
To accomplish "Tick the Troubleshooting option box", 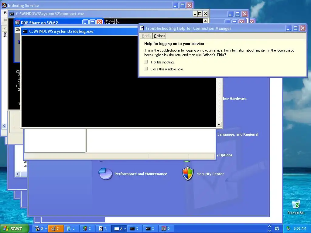I will (x=146, y=62).
